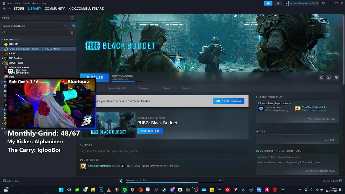The width and height of the screenshot is (345, 194).
Task: Open File Explorer from taskbar
Action: (x=93, y=190)
